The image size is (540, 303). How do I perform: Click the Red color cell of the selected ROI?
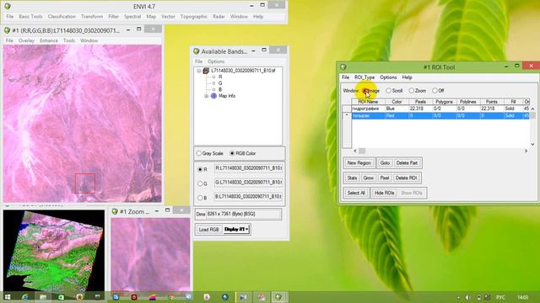[397, 116]
